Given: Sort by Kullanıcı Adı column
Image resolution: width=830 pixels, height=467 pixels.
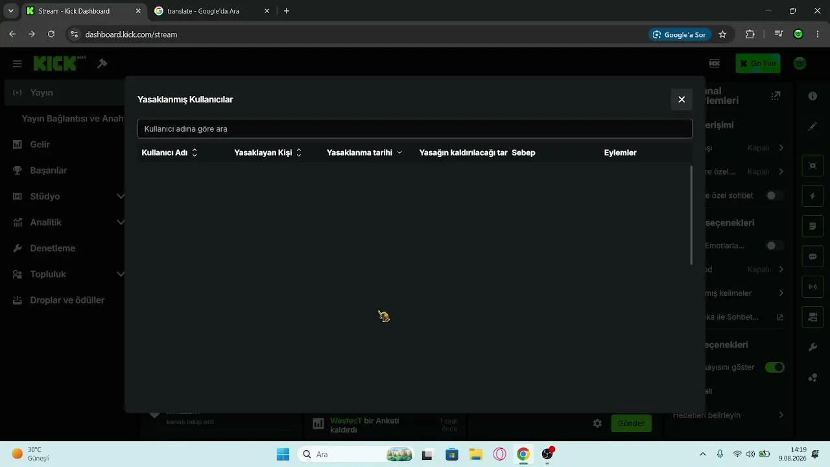Looking at the screenshot, I should tap(170, 152).
